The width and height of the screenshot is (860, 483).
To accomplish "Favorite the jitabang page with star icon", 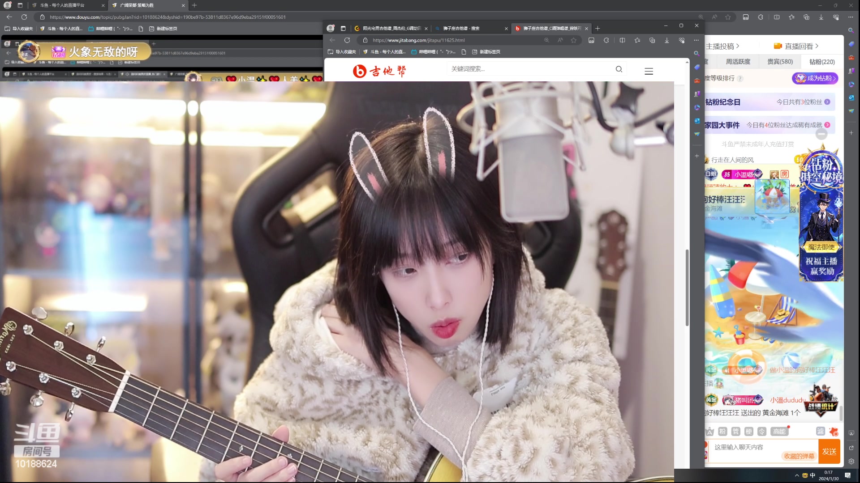I will [x=574, y=40].
